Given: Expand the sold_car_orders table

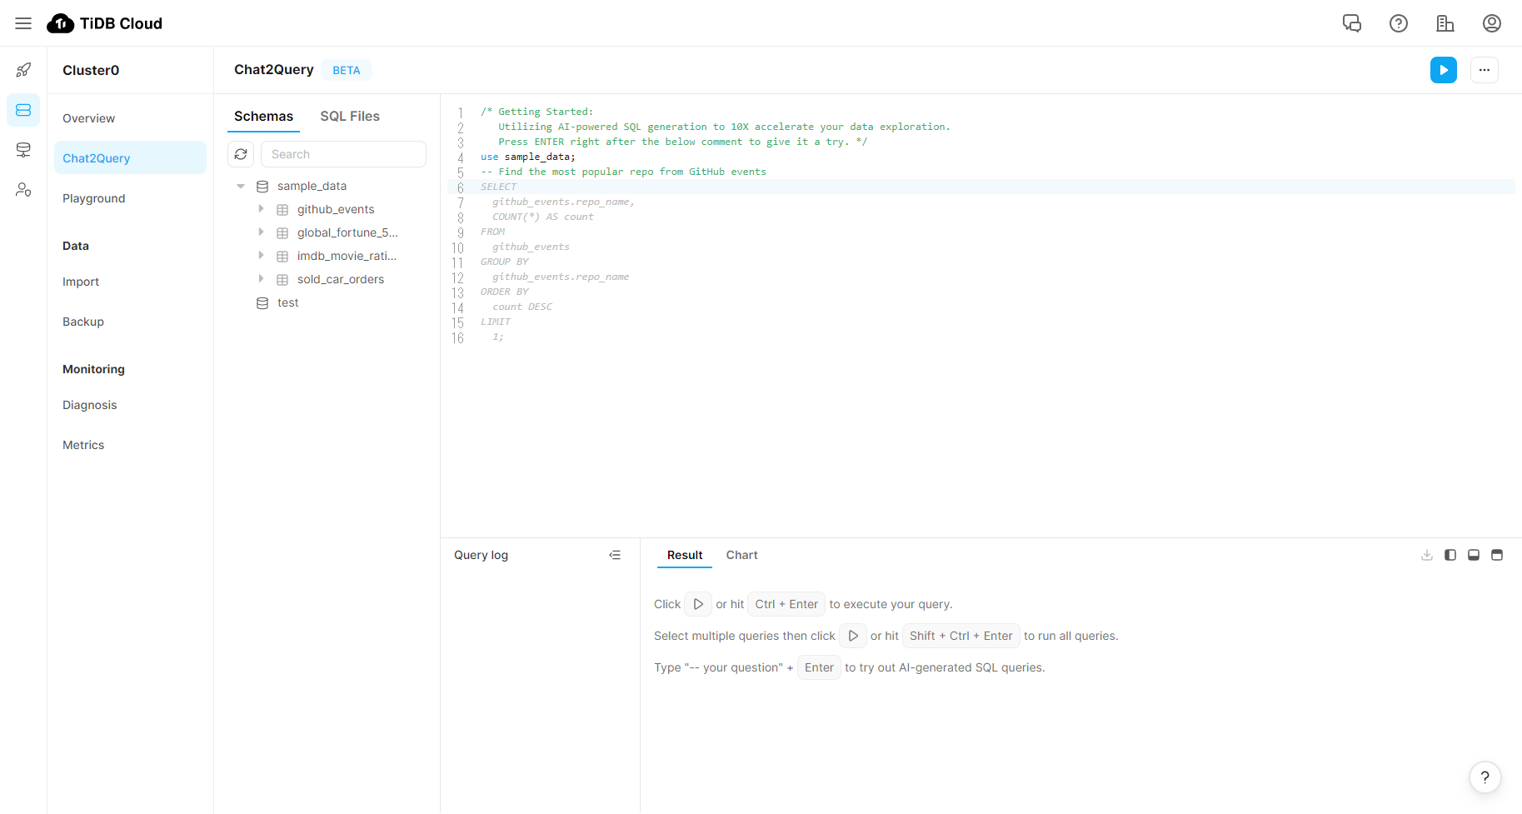Looking at the screenshot, I should point(261,279).
